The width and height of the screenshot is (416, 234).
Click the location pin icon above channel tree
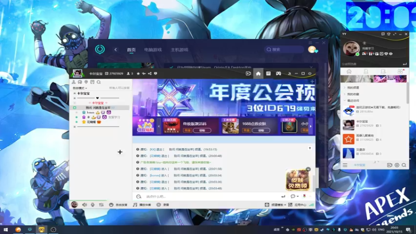click(86, 82)
